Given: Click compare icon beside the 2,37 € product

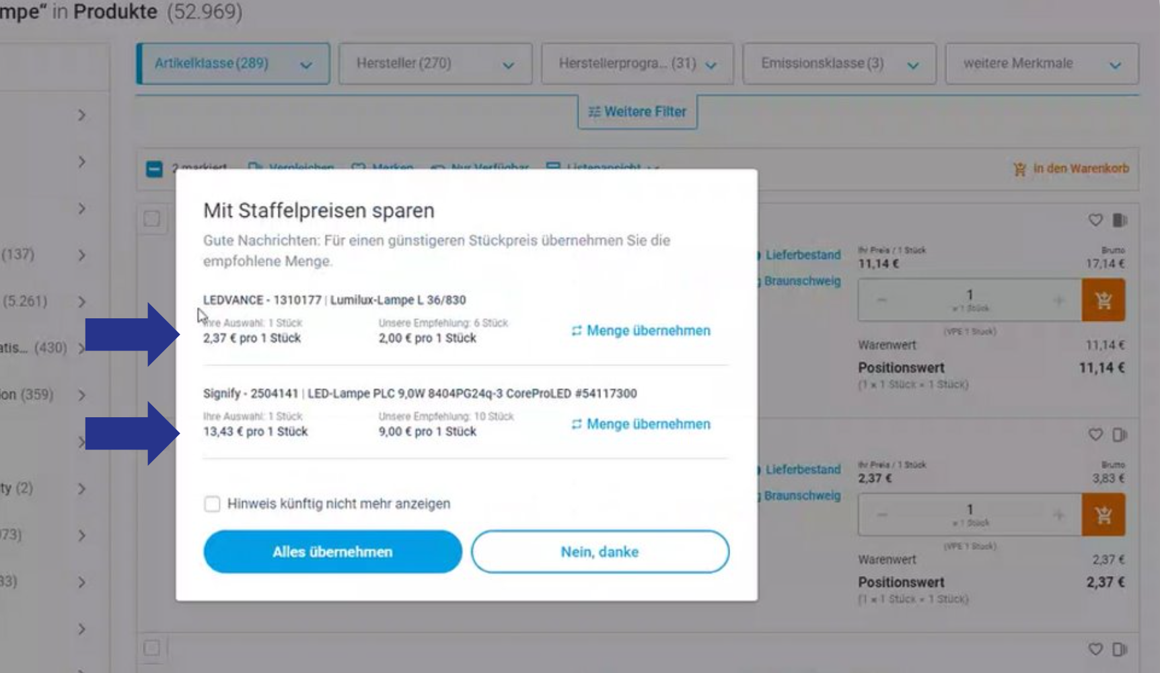Looking at the screenshot, I should pyautogui.click(x=1120, y=435).
